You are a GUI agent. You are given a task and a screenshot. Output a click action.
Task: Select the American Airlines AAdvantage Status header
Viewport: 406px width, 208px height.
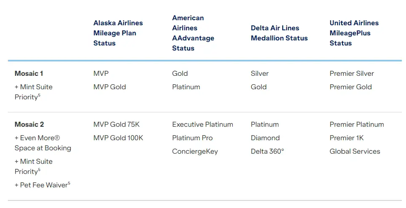coord(193,33)
